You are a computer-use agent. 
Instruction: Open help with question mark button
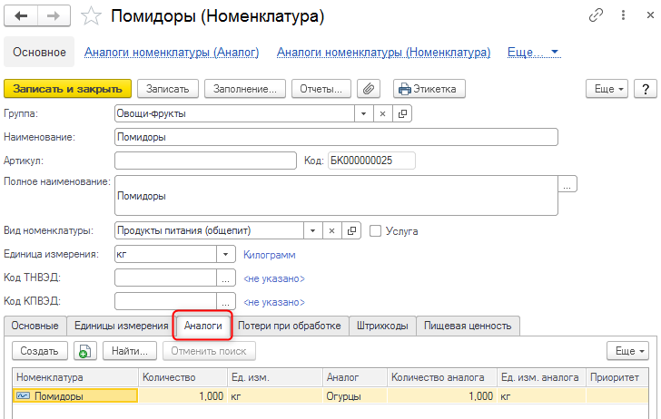pyautogui.click(x=645, y=89)
